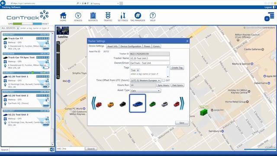The image size is (277, 156).
Task: Click the Past Syncs button
Action: [x=177, y=85]
